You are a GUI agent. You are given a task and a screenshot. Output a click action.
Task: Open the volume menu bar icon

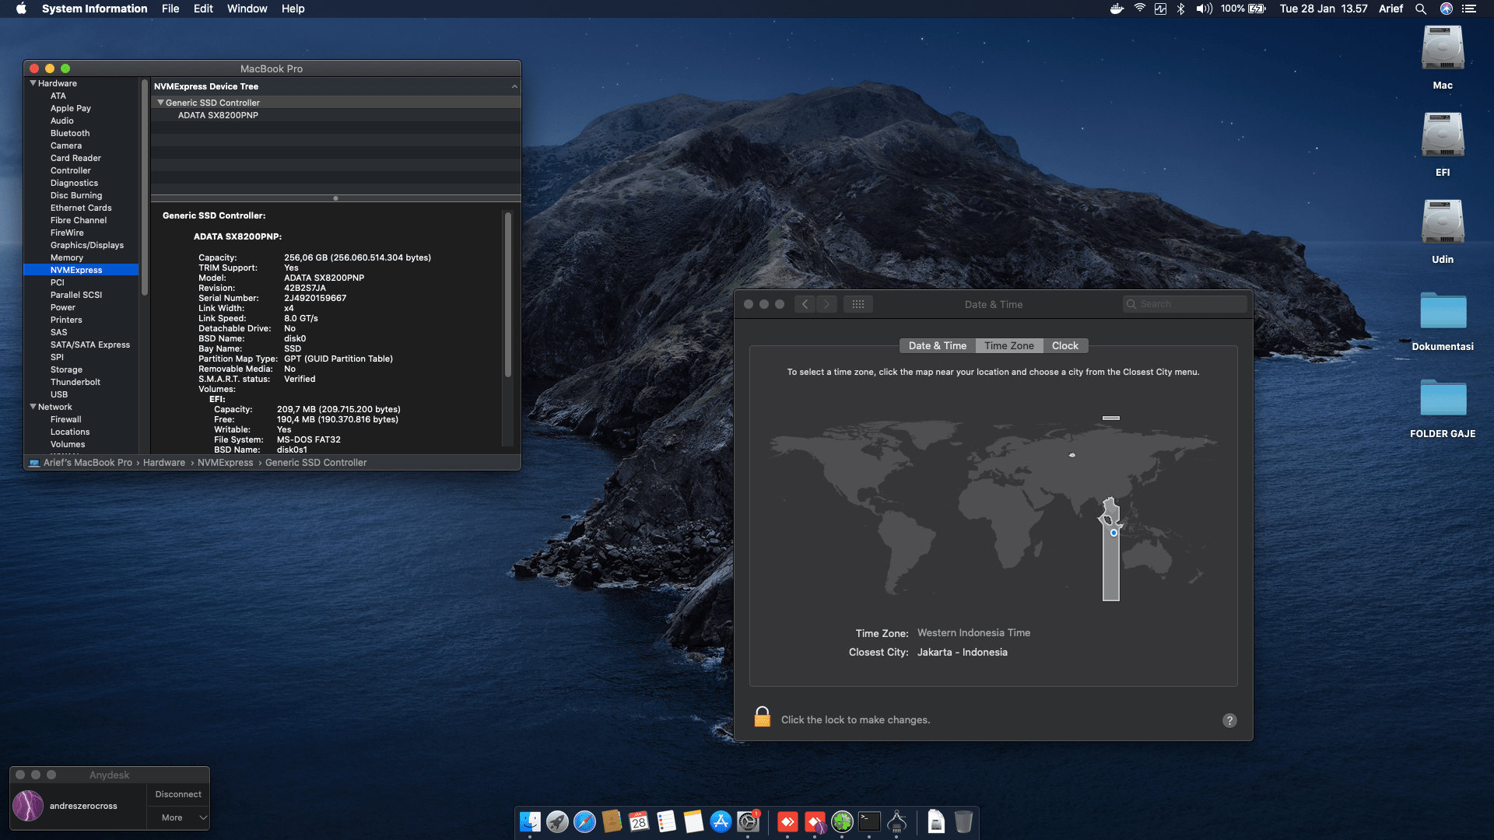[x=1204, y=9]
